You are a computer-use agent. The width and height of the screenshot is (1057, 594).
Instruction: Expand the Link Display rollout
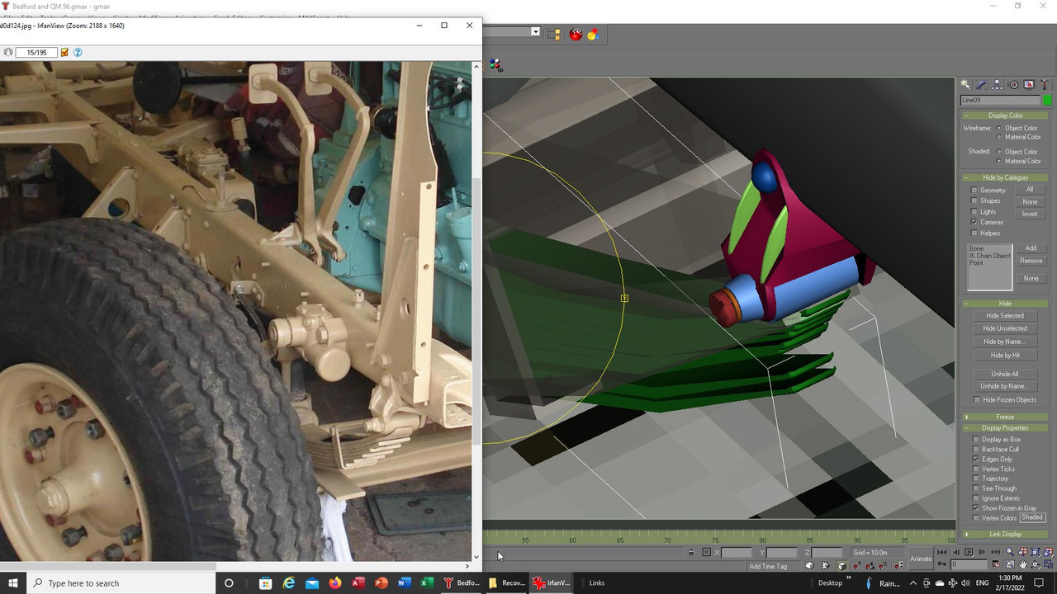click(1005, 534)
